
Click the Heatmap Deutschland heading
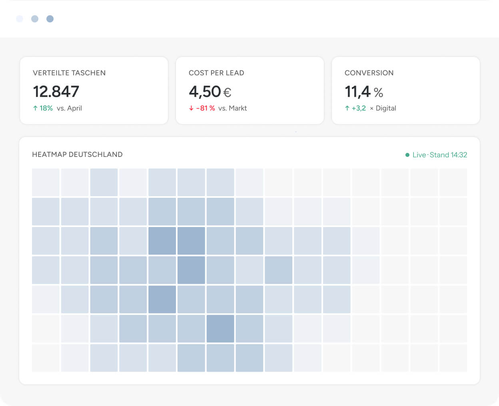tap(77, 155)
